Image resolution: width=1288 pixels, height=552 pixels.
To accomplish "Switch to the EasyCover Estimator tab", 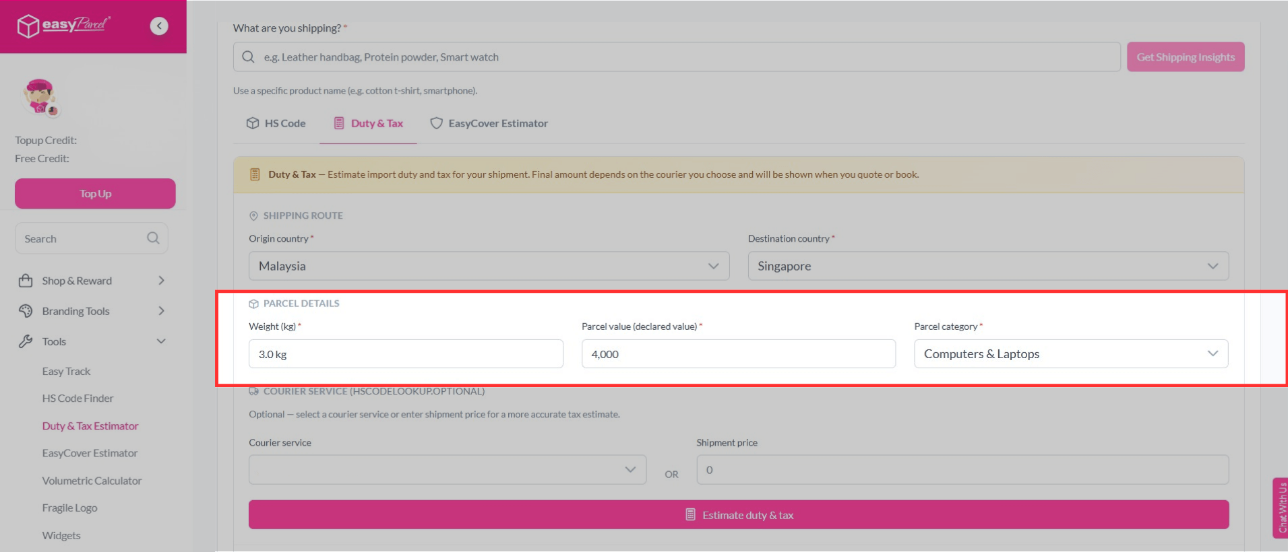I will tap(489, 123).
